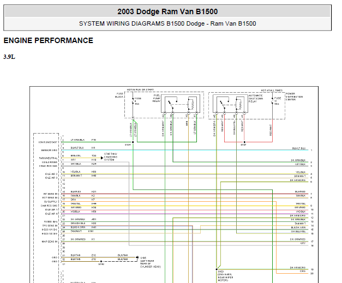
Task: Select the "FUSE BLOCK" label
Action: coord(119,95)
